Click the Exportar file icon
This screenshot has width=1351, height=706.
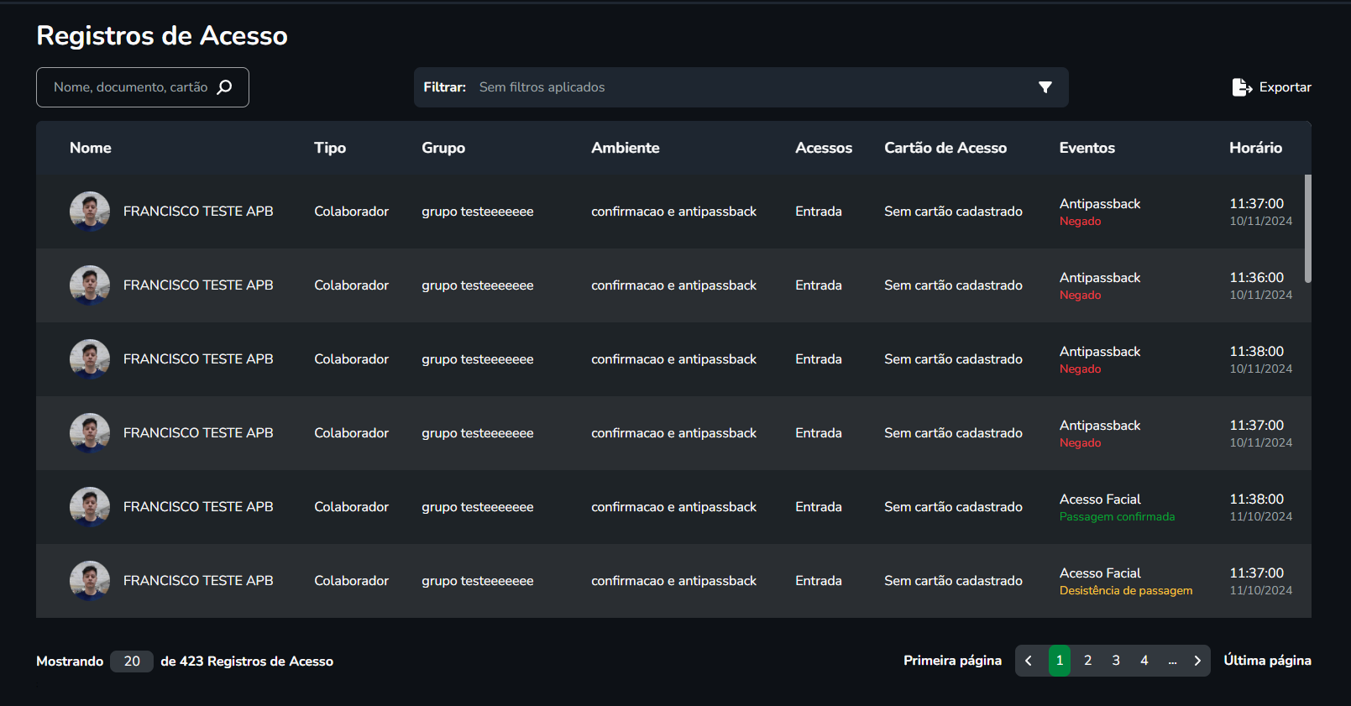(x=1241, y=87)
